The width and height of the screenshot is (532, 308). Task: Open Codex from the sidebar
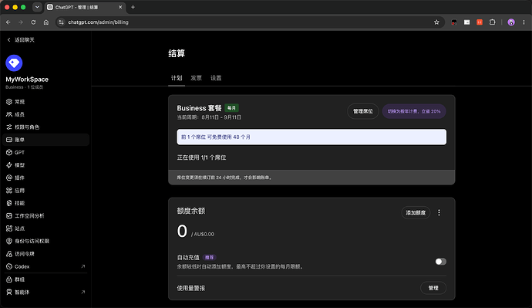45,266
